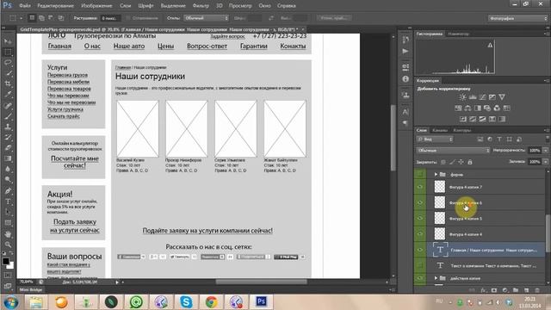Lock layer position icon

tap(461, 162)
